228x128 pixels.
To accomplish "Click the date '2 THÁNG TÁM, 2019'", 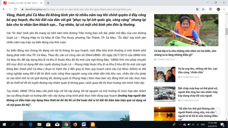I will [164, 60].
